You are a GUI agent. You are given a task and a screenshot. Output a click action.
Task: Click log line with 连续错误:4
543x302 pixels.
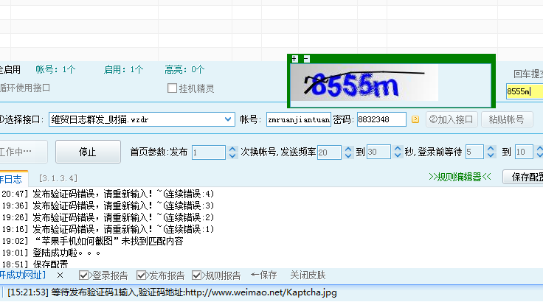108,194
